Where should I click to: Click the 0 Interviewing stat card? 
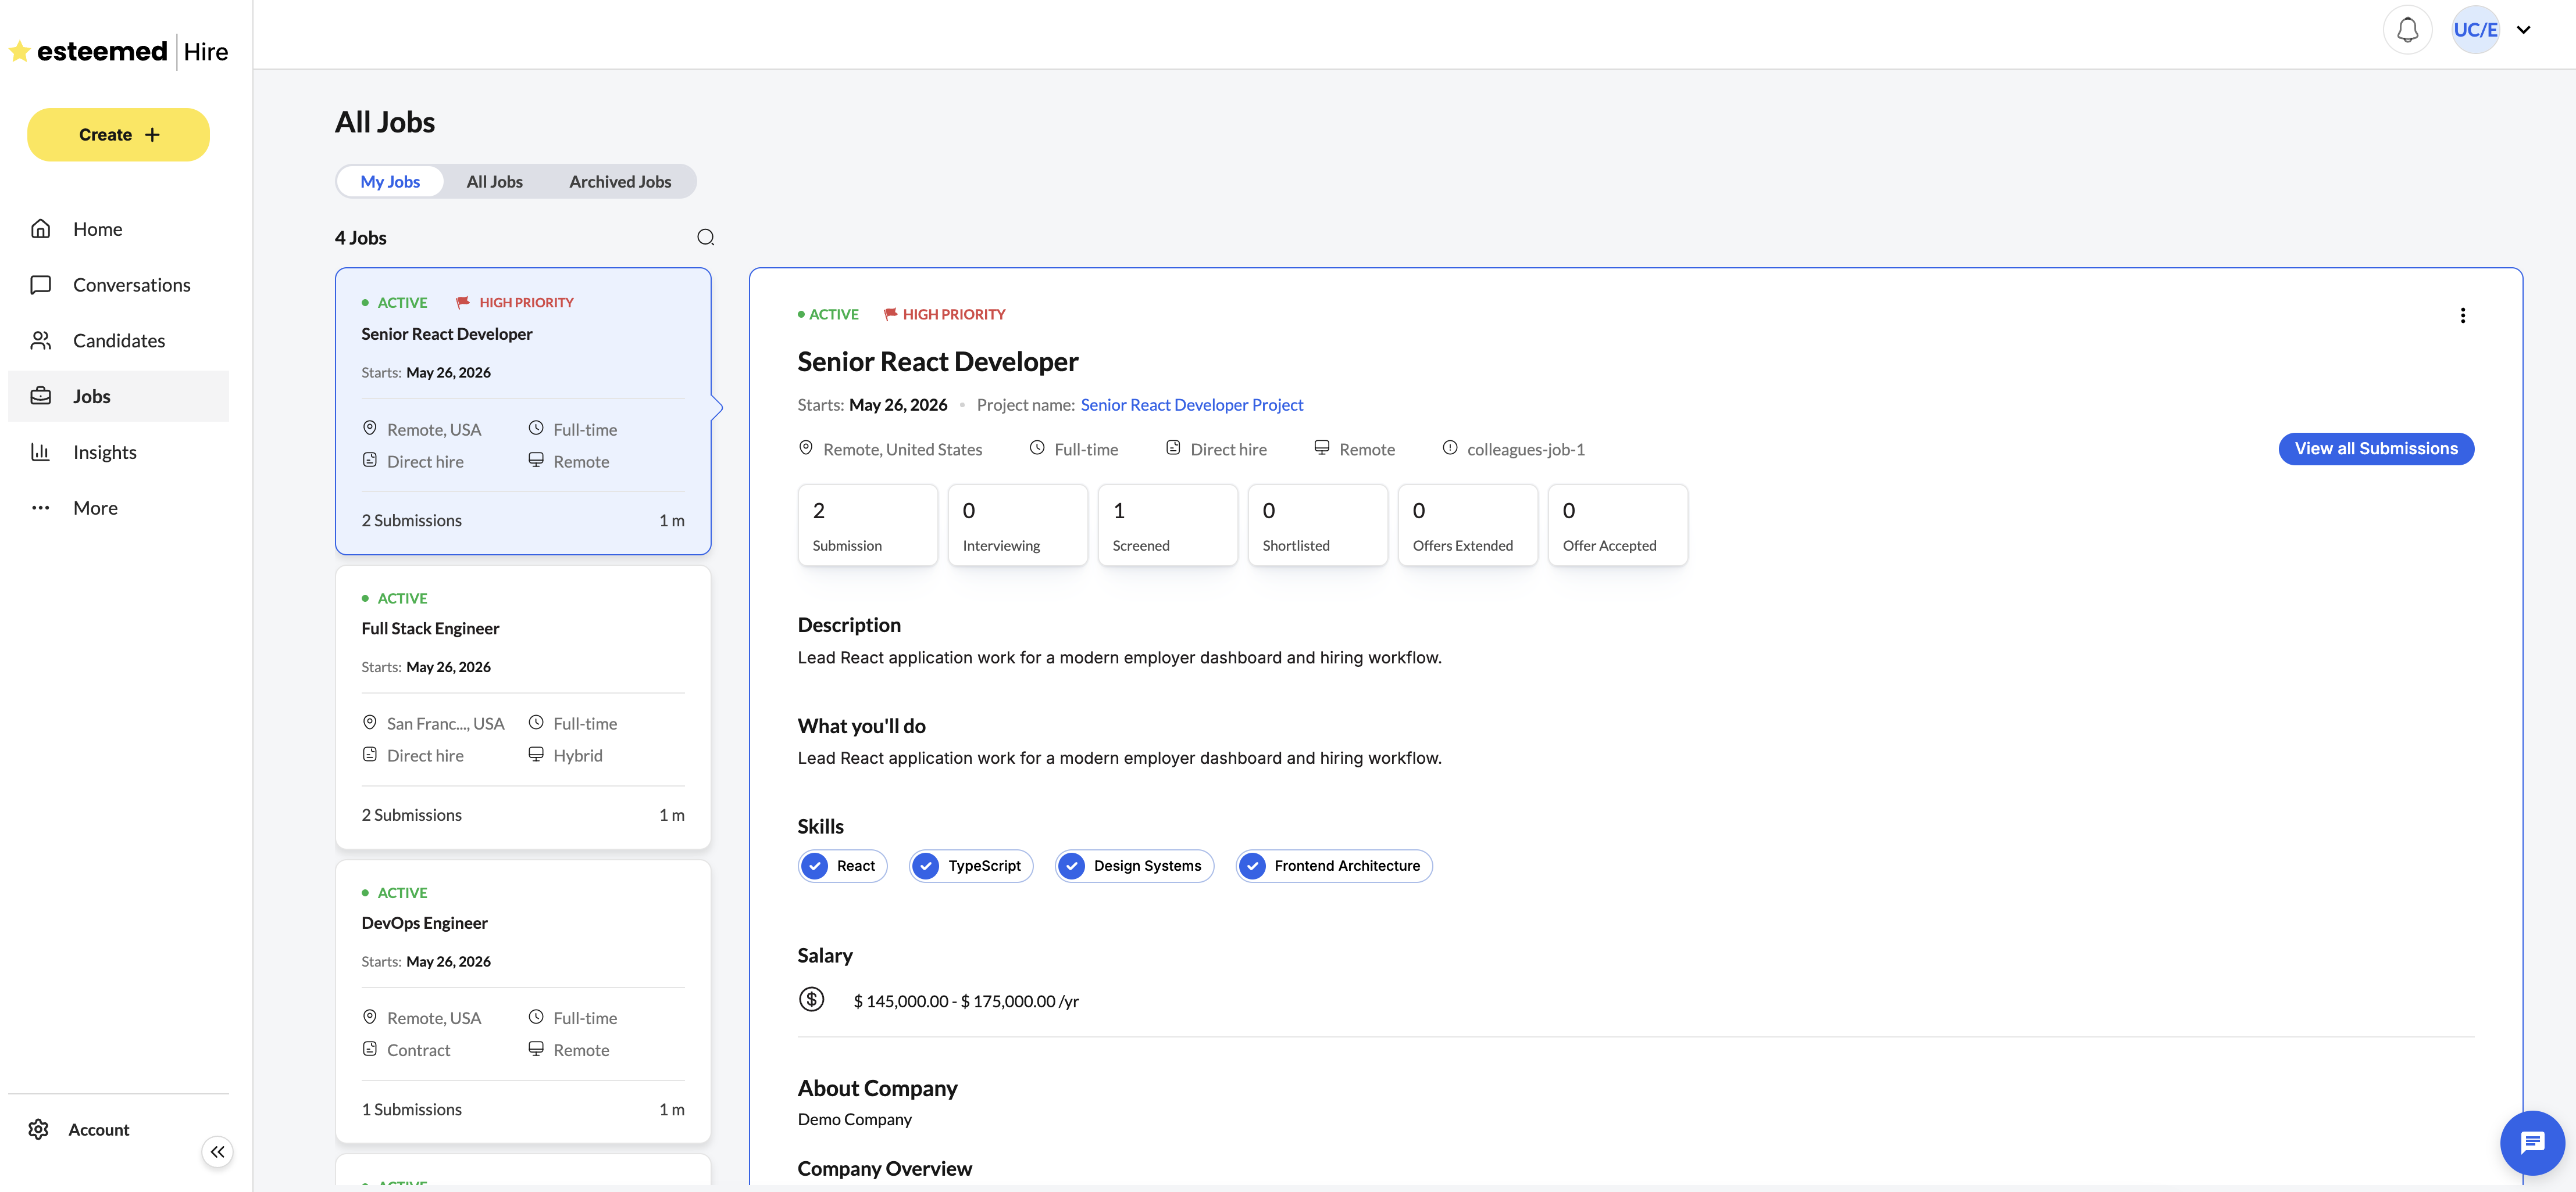(1017, 526)
